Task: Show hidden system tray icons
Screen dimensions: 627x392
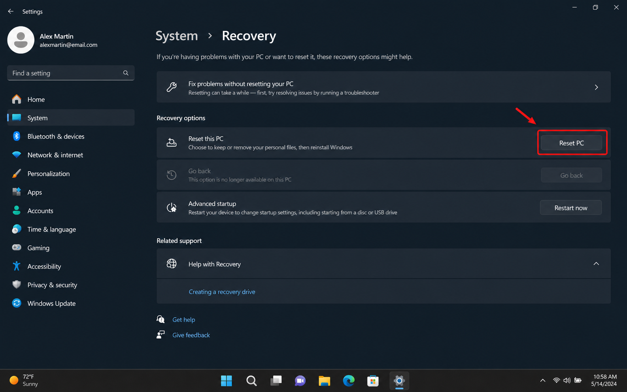Action: [543, 381]
